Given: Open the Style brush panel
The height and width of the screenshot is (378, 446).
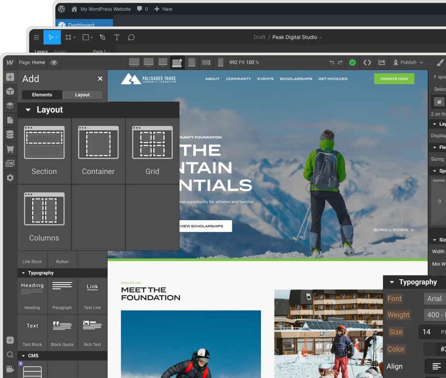Looking at the screenshot, I should 440,63.
